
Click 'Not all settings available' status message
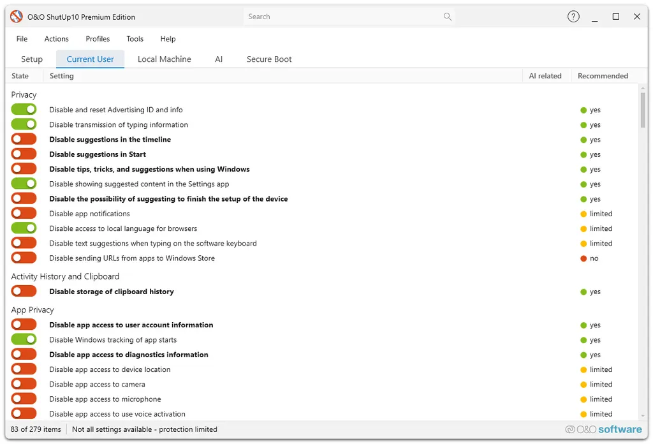[145, 429]
